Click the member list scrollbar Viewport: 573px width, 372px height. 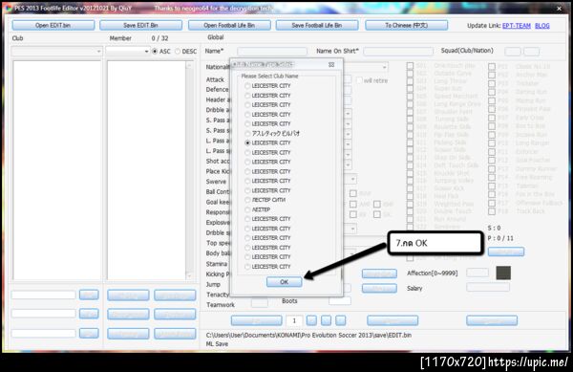[189, 170]
